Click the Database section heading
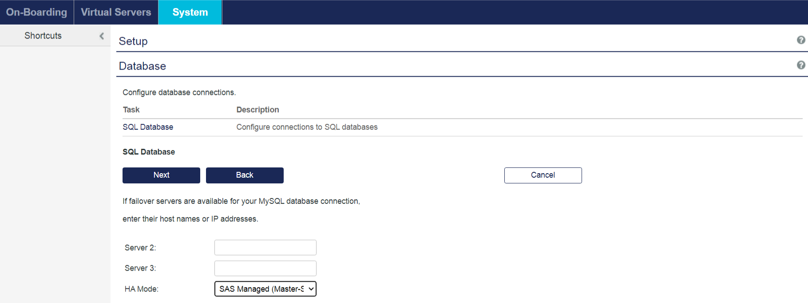Image resolution: width=808 pixels, height=303 pixels. click(143, 66)
